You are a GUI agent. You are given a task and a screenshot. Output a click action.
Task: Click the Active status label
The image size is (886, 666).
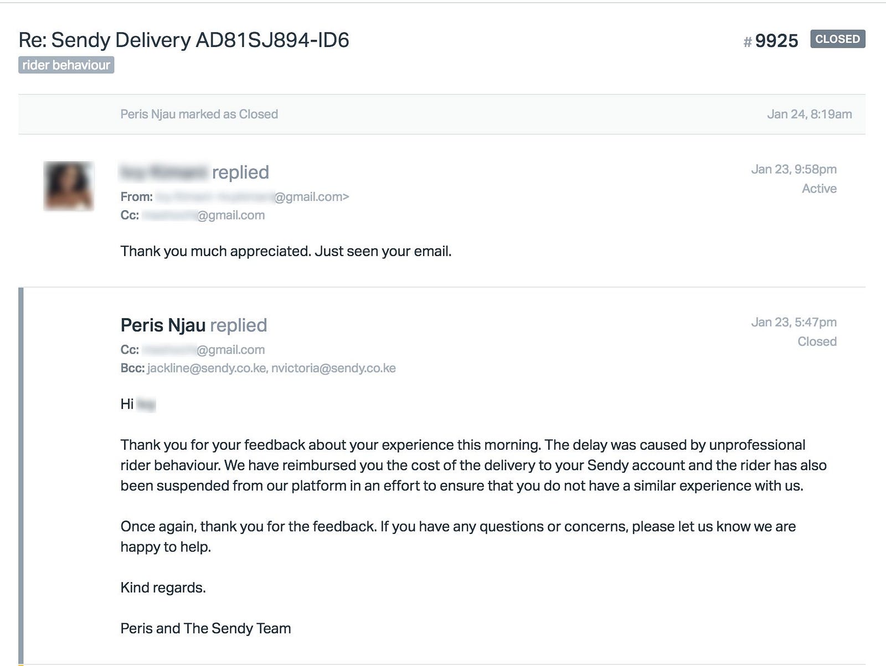tap(819, 189)
